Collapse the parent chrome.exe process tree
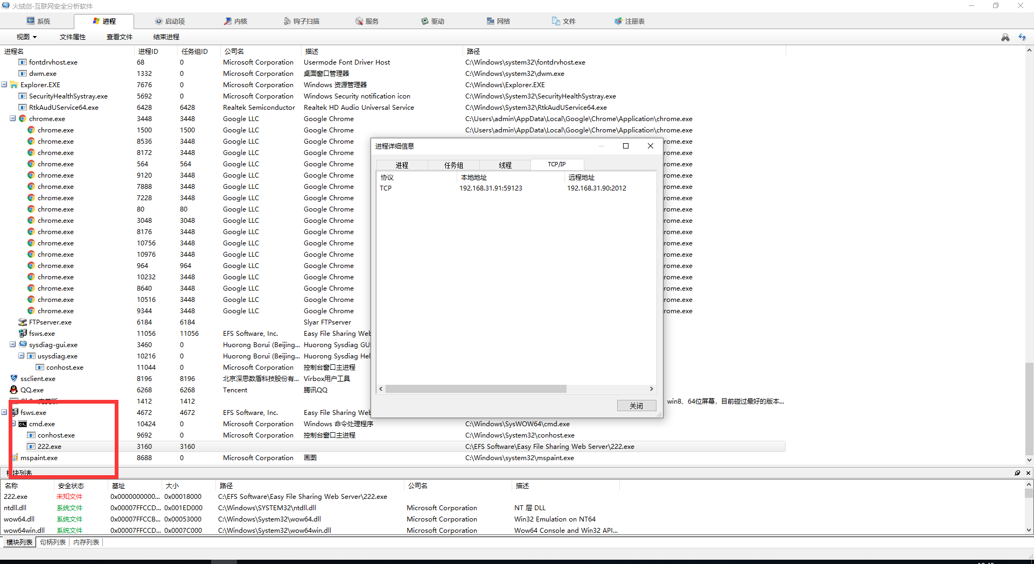1034x564 pixels. pyautogui.click(x=13, y=119)
